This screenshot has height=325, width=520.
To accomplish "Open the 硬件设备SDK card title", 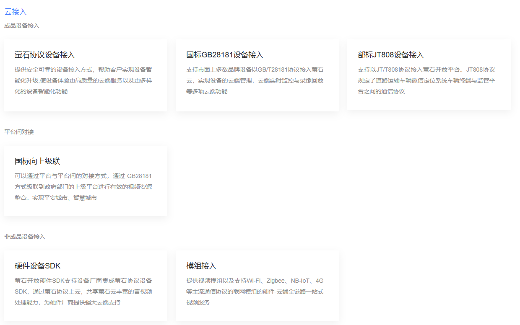I will [38, 266].
